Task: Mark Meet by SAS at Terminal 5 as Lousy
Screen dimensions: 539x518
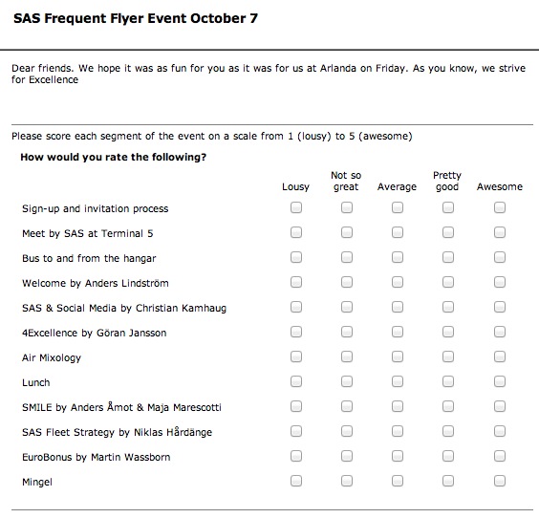Action: pyautogui.click(x=296, y=232)
